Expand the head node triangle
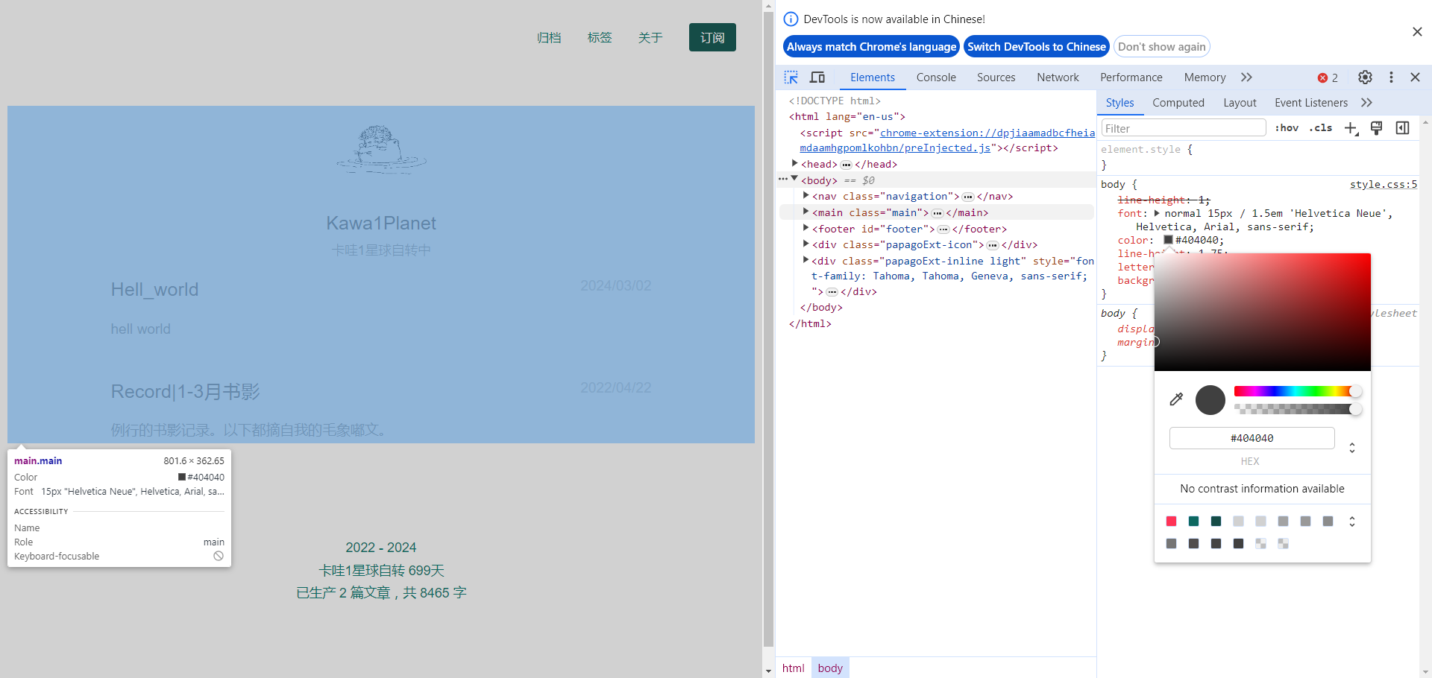Viewport: 1432px width, 678px height. click(795, 163)
